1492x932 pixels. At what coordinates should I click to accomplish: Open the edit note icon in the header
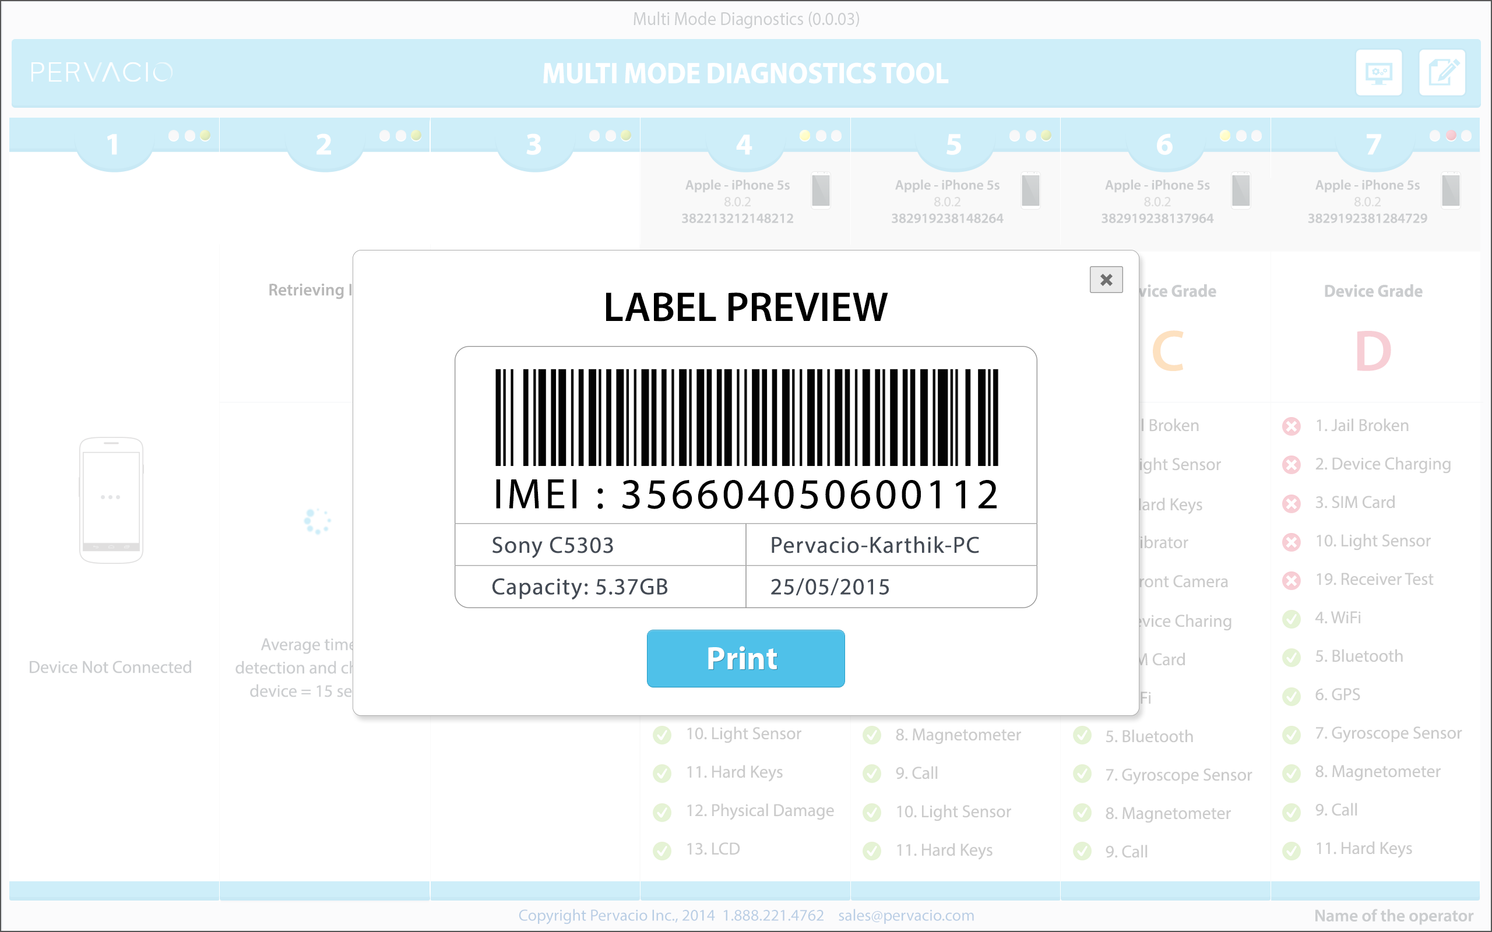pos(1442,73)
